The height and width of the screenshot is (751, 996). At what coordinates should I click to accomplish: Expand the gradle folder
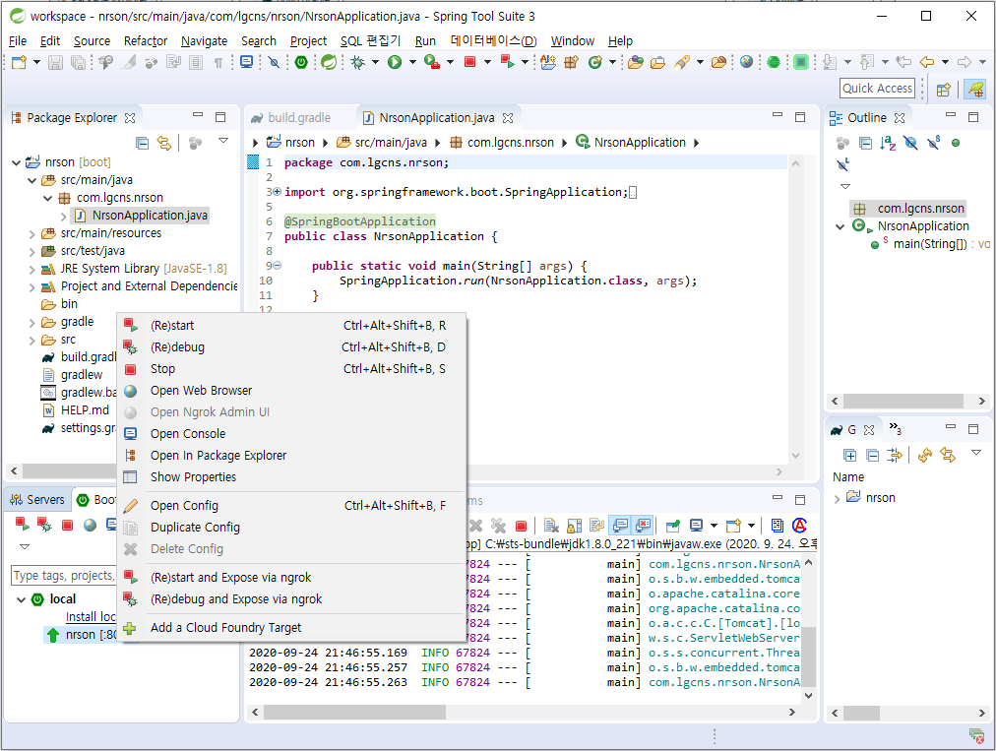click(31, 323)
